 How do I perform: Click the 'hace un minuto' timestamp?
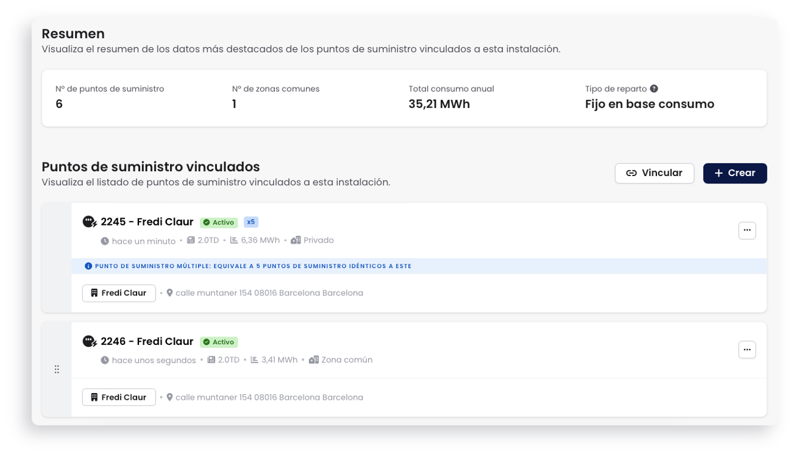click(144, 241)
